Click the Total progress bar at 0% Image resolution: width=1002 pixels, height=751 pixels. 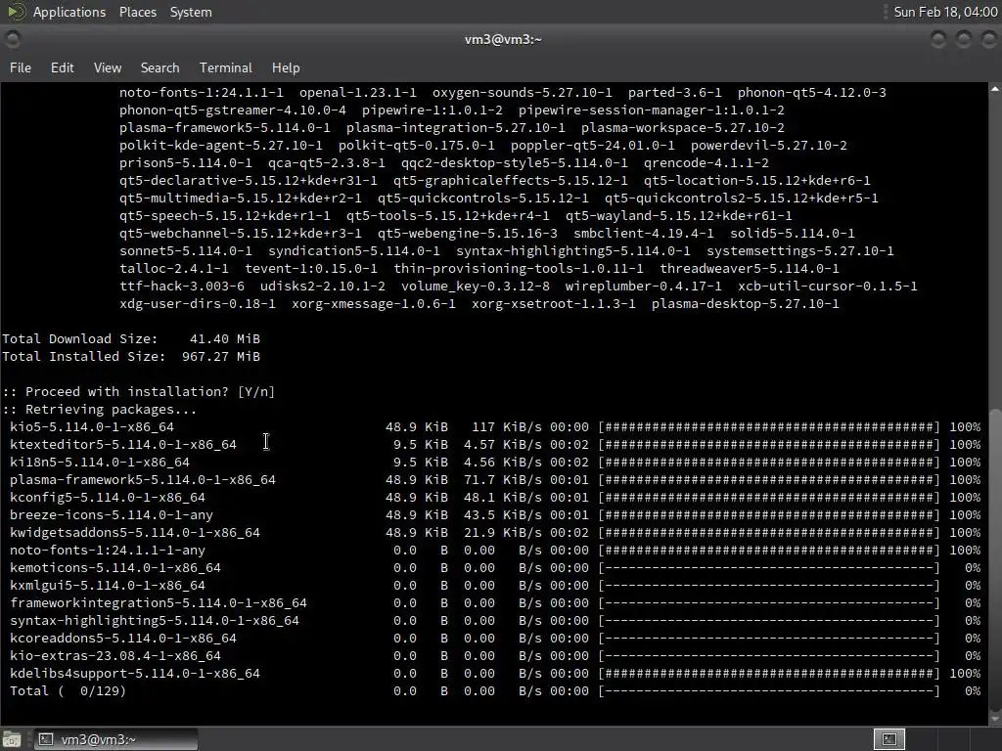tap(769, 691)
